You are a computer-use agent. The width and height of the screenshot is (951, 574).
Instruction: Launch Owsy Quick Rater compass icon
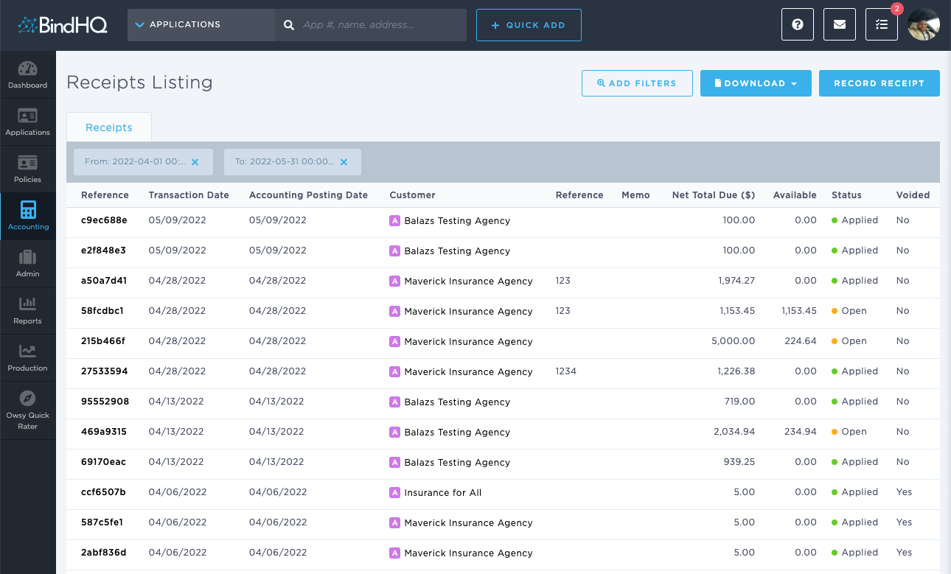[27, 410]
